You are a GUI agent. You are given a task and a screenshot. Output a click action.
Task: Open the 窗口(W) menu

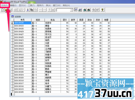57,5
